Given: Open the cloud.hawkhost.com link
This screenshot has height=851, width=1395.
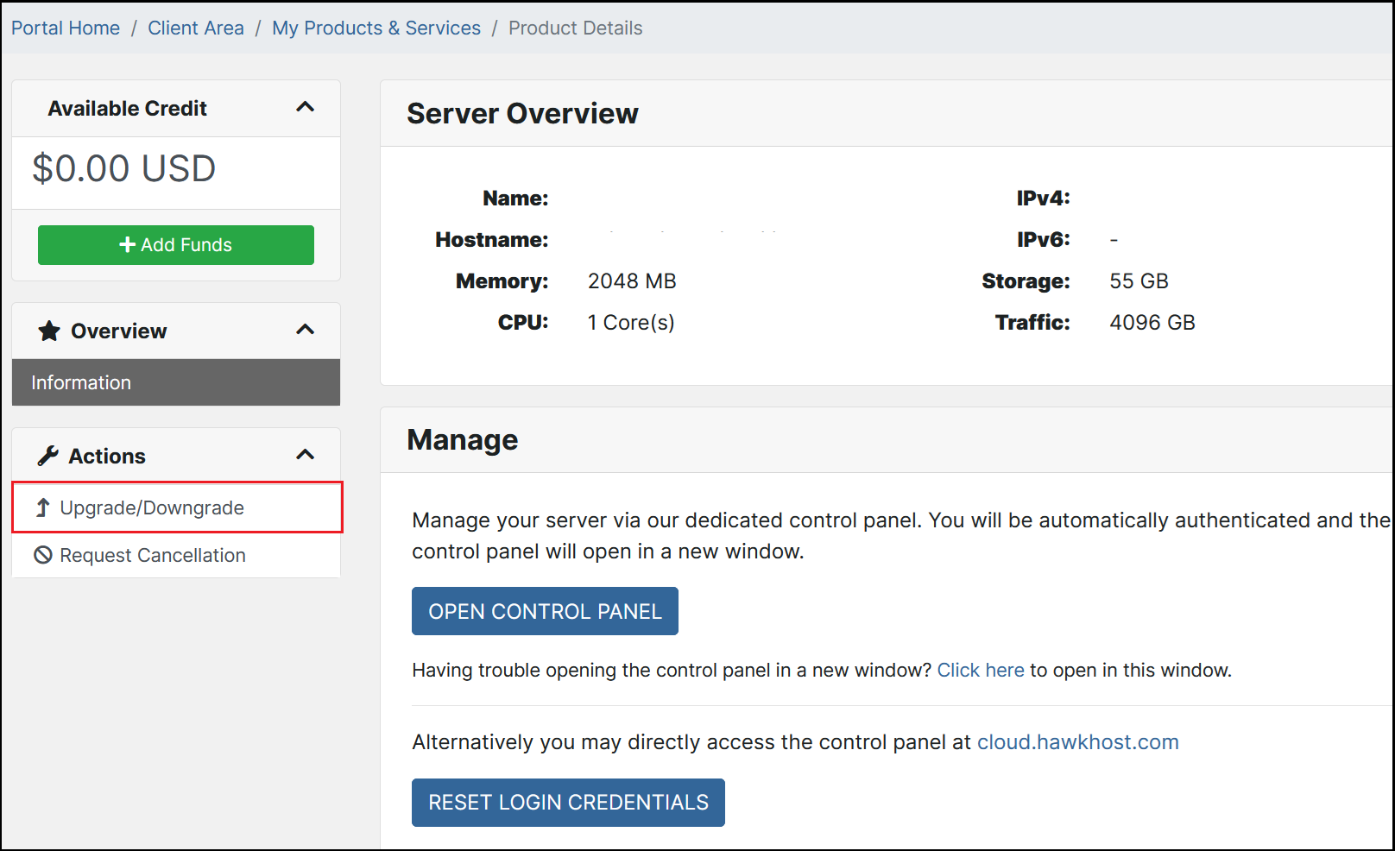Looking at the screenshot, I should coord(1077,742).
